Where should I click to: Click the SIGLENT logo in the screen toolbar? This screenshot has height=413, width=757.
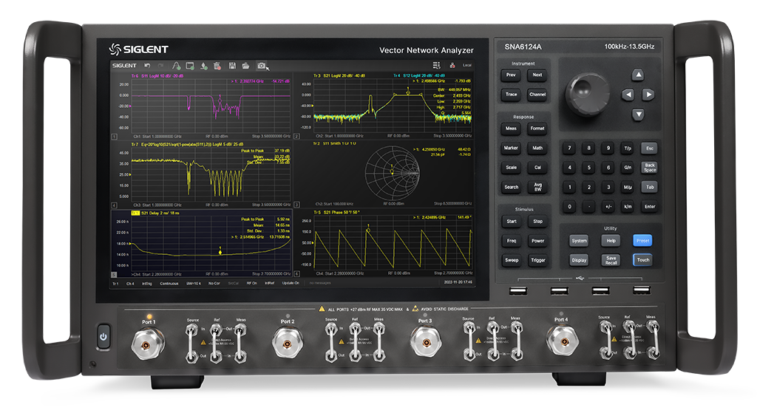pyautogui.click(x=124, y=66)
